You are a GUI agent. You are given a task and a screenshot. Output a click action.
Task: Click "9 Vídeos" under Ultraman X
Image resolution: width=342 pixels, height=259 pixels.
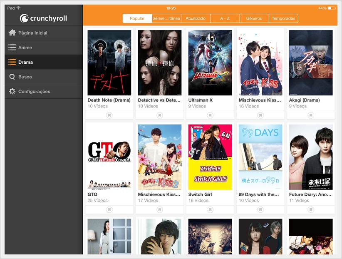coord(197,106)
